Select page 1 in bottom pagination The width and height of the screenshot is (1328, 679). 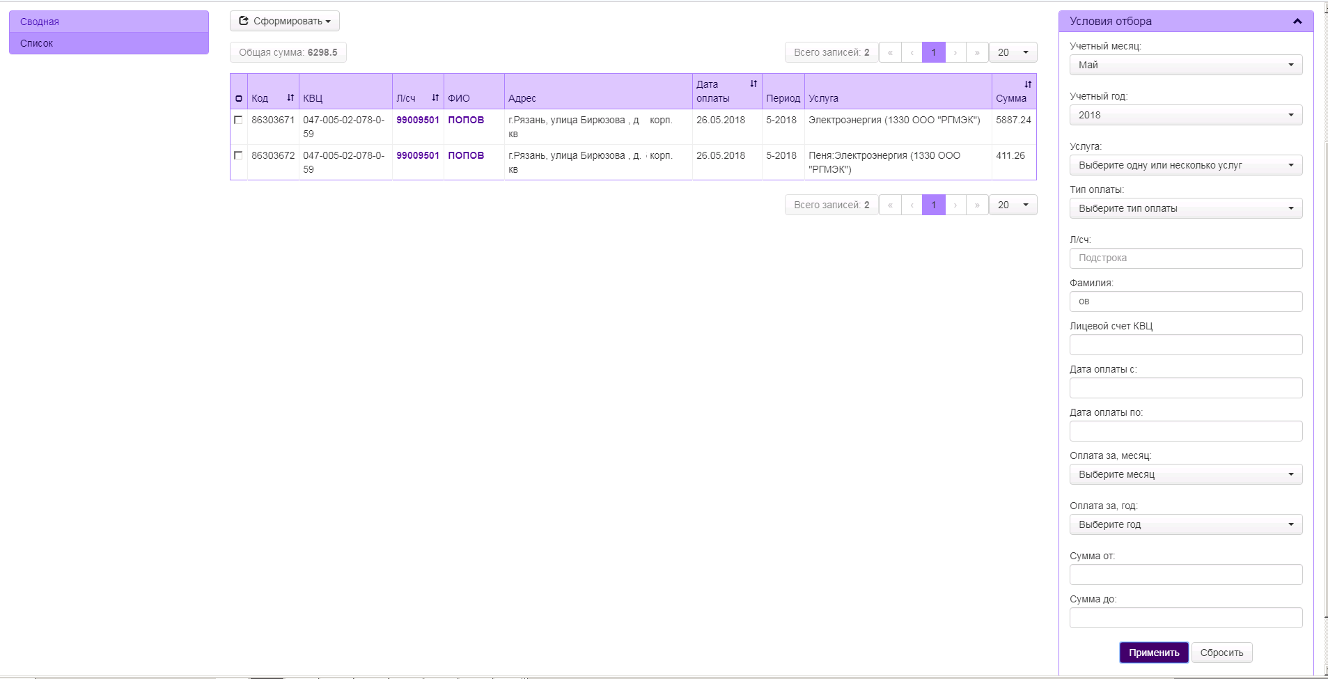(x=934, y=205)
